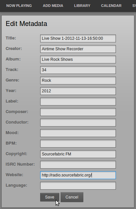
Task: Edit the Copyright field with Sourcefabric FM
Action: [78, 154]
